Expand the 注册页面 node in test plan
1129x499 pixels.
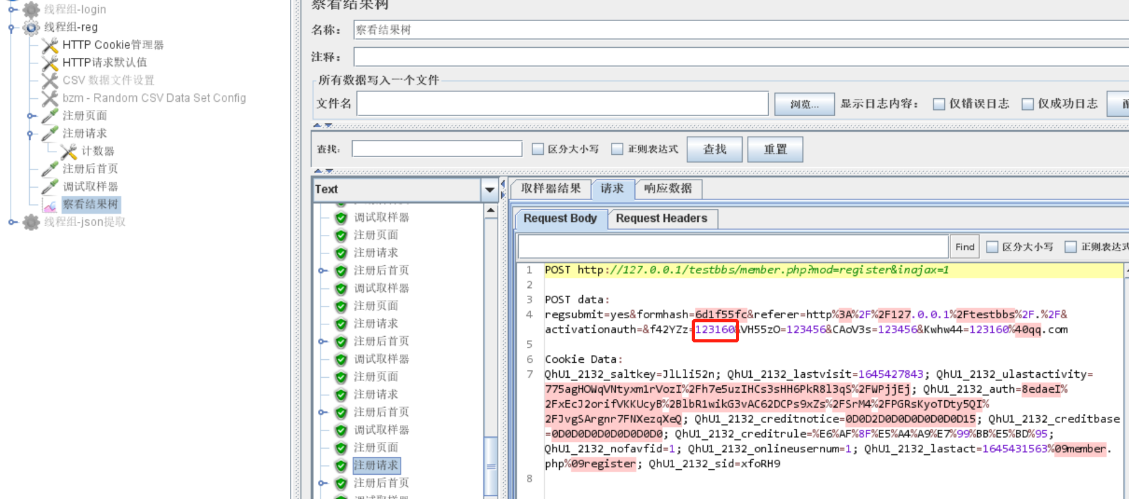coord(31,116)
